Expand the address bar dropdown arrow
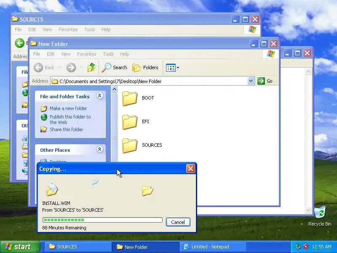Image resolution: width=337 pixels, height=253 pixels. click(x=251, y=81)
